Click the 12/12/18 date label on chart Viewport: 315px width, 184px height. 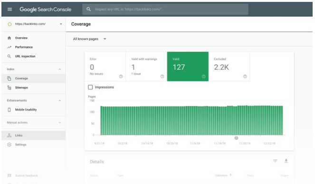[x=269, y=143]
